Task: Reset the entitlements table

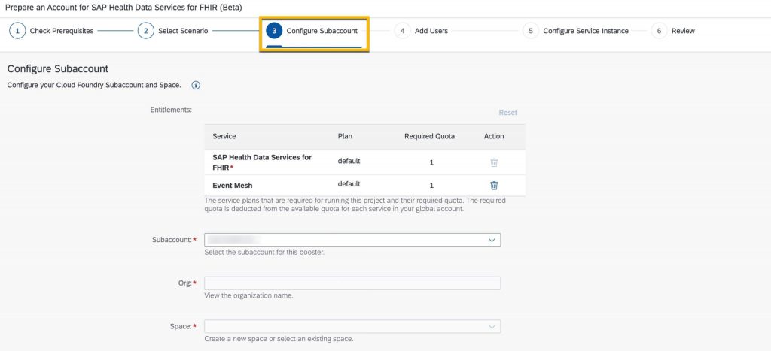Action: (508, 113)
